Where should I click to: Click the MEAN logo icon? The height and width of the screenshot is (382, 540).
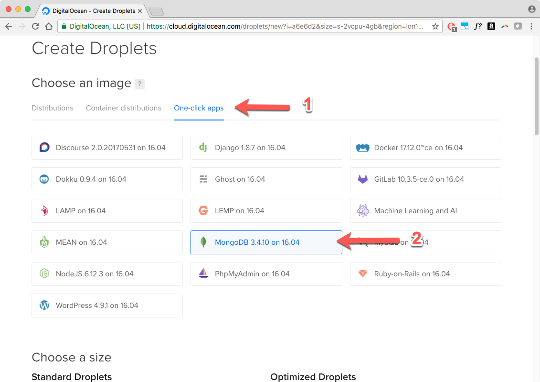tap(44, 242)
